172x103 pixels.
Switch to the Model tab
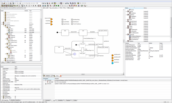point(8,62)
